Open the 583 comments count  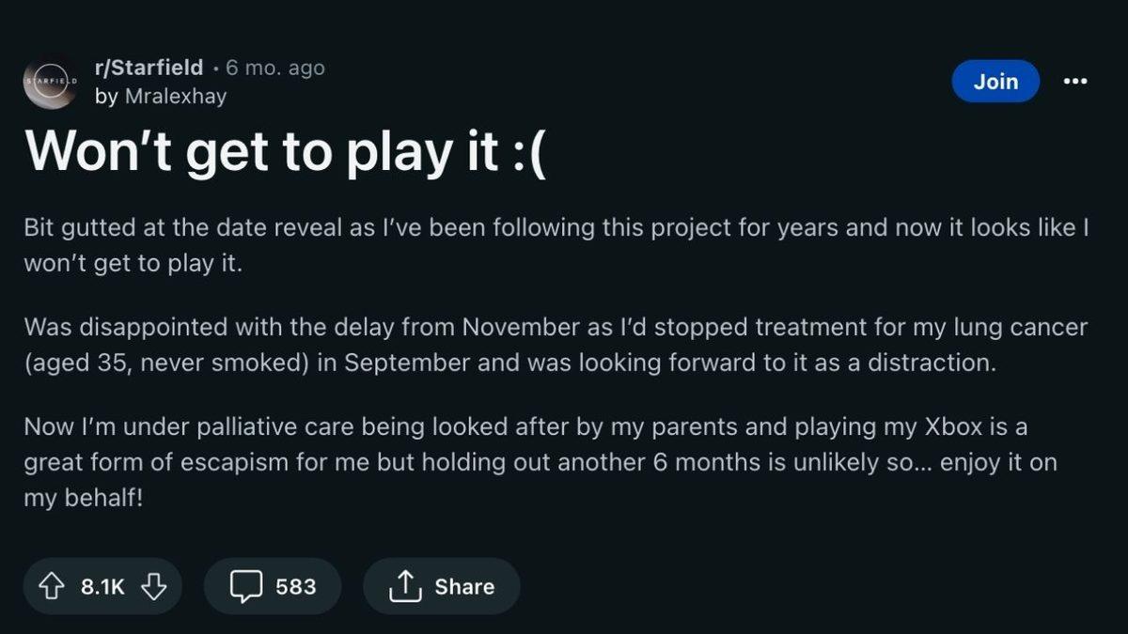[295, 587]
